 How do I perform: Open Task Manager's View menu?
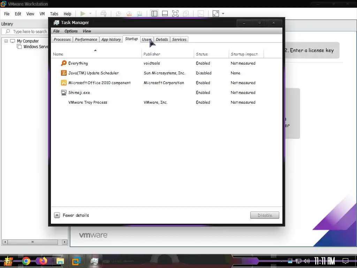pos(87,31)
